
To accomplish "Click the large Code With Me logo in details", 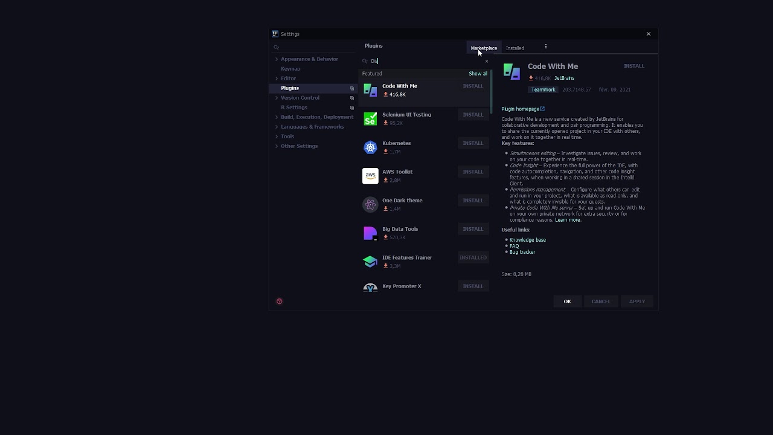I will (x=512, y=72).
